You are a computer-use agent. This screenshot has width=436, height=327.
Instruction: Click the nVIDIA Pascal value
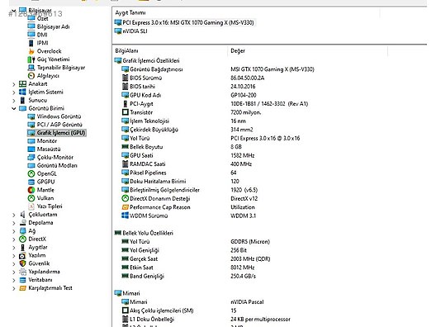point(247,302)
